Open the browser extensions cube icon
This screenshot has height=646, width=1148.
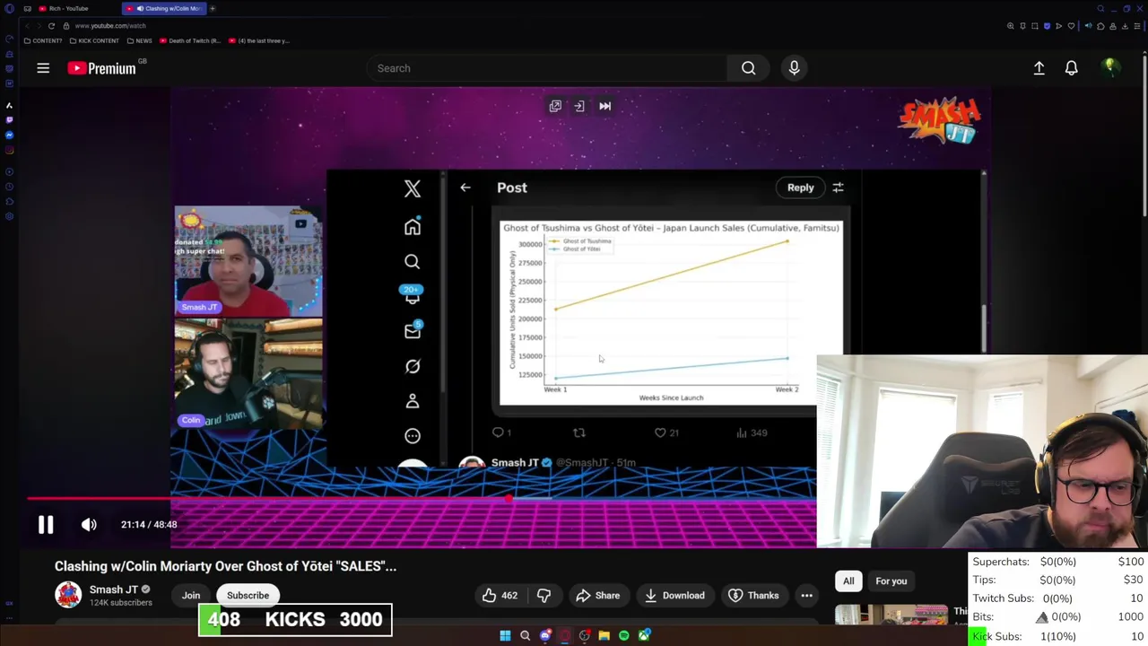tap(1100, 26)
